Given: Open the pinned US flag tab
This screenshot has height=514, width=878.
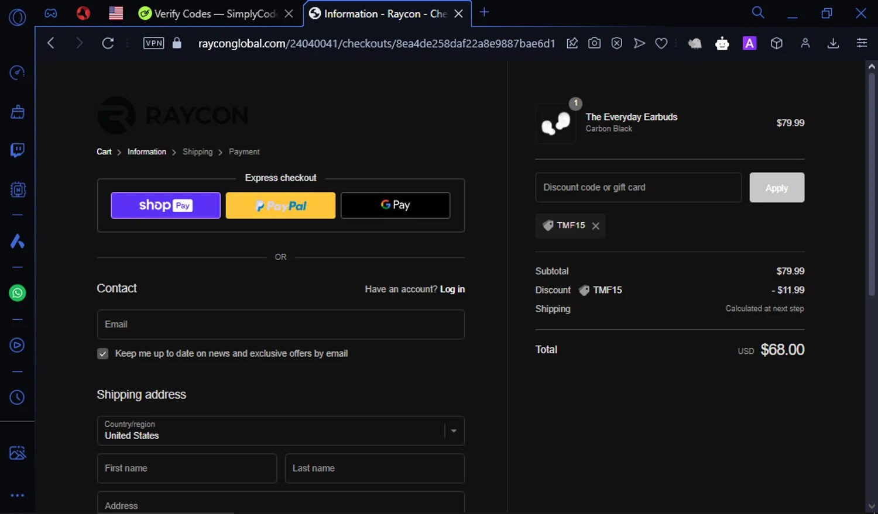Looking at the screenshot, I should click(x=116, y=13).
